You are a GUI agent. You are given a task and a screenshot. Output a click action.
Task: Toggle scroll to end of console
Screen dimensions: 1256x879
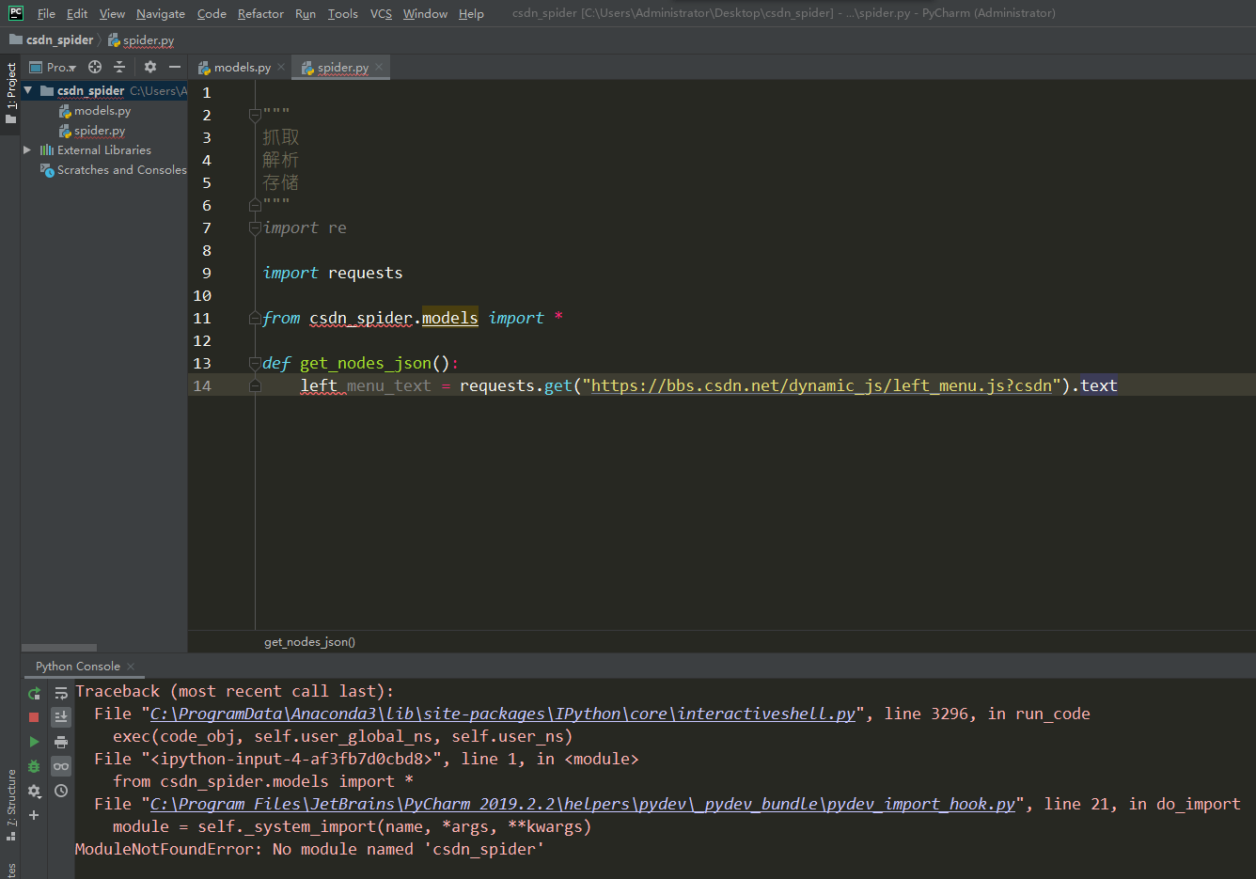[x=61, y=717]
